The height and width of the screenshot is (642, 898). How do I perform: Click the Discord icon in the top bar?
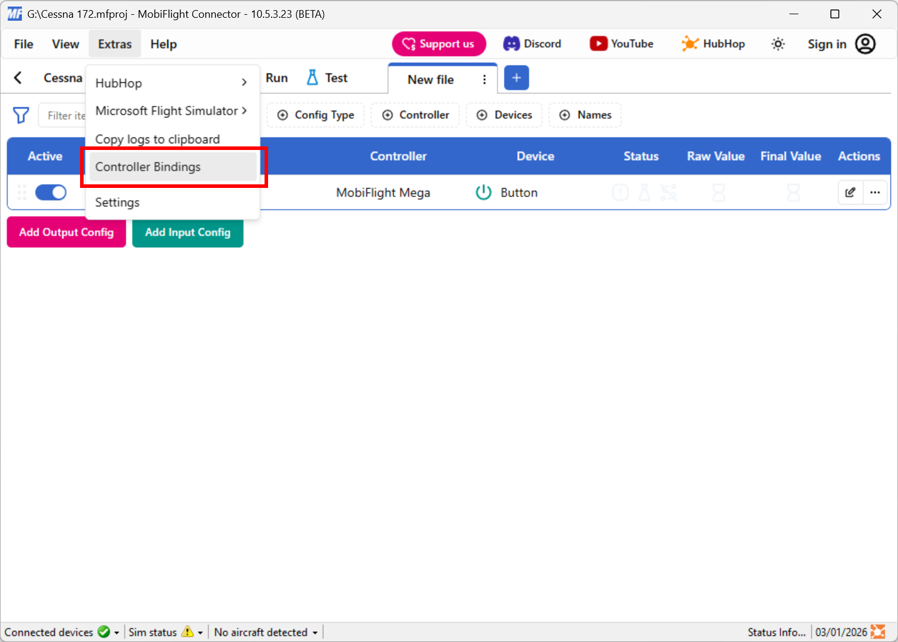pos(511,43)
